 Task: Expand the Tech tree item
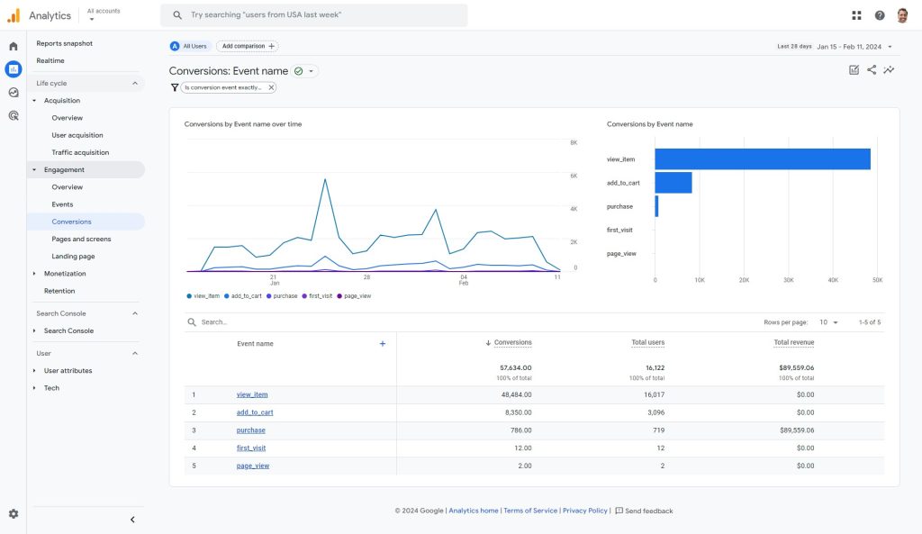coord(34,388)
